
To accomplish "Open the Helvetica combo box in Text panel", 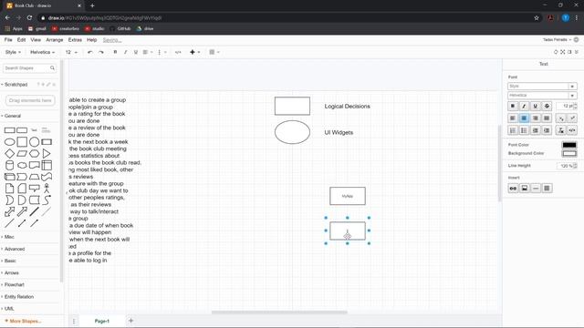I will click(x=542, y=96).
